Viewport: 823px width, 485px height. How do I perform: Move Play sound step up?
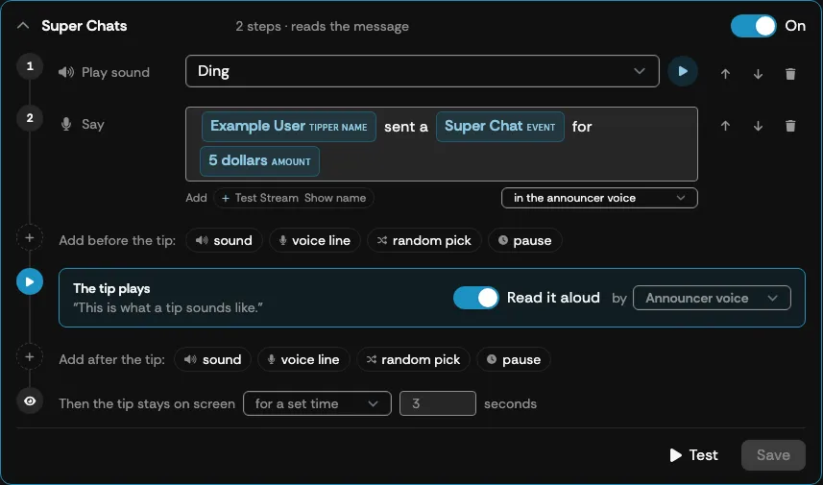coord(725,74)
